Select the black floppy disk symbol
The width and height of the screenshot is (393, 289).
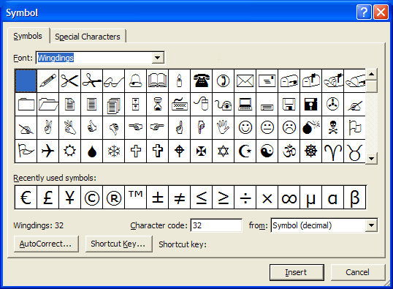click(310, 104)
